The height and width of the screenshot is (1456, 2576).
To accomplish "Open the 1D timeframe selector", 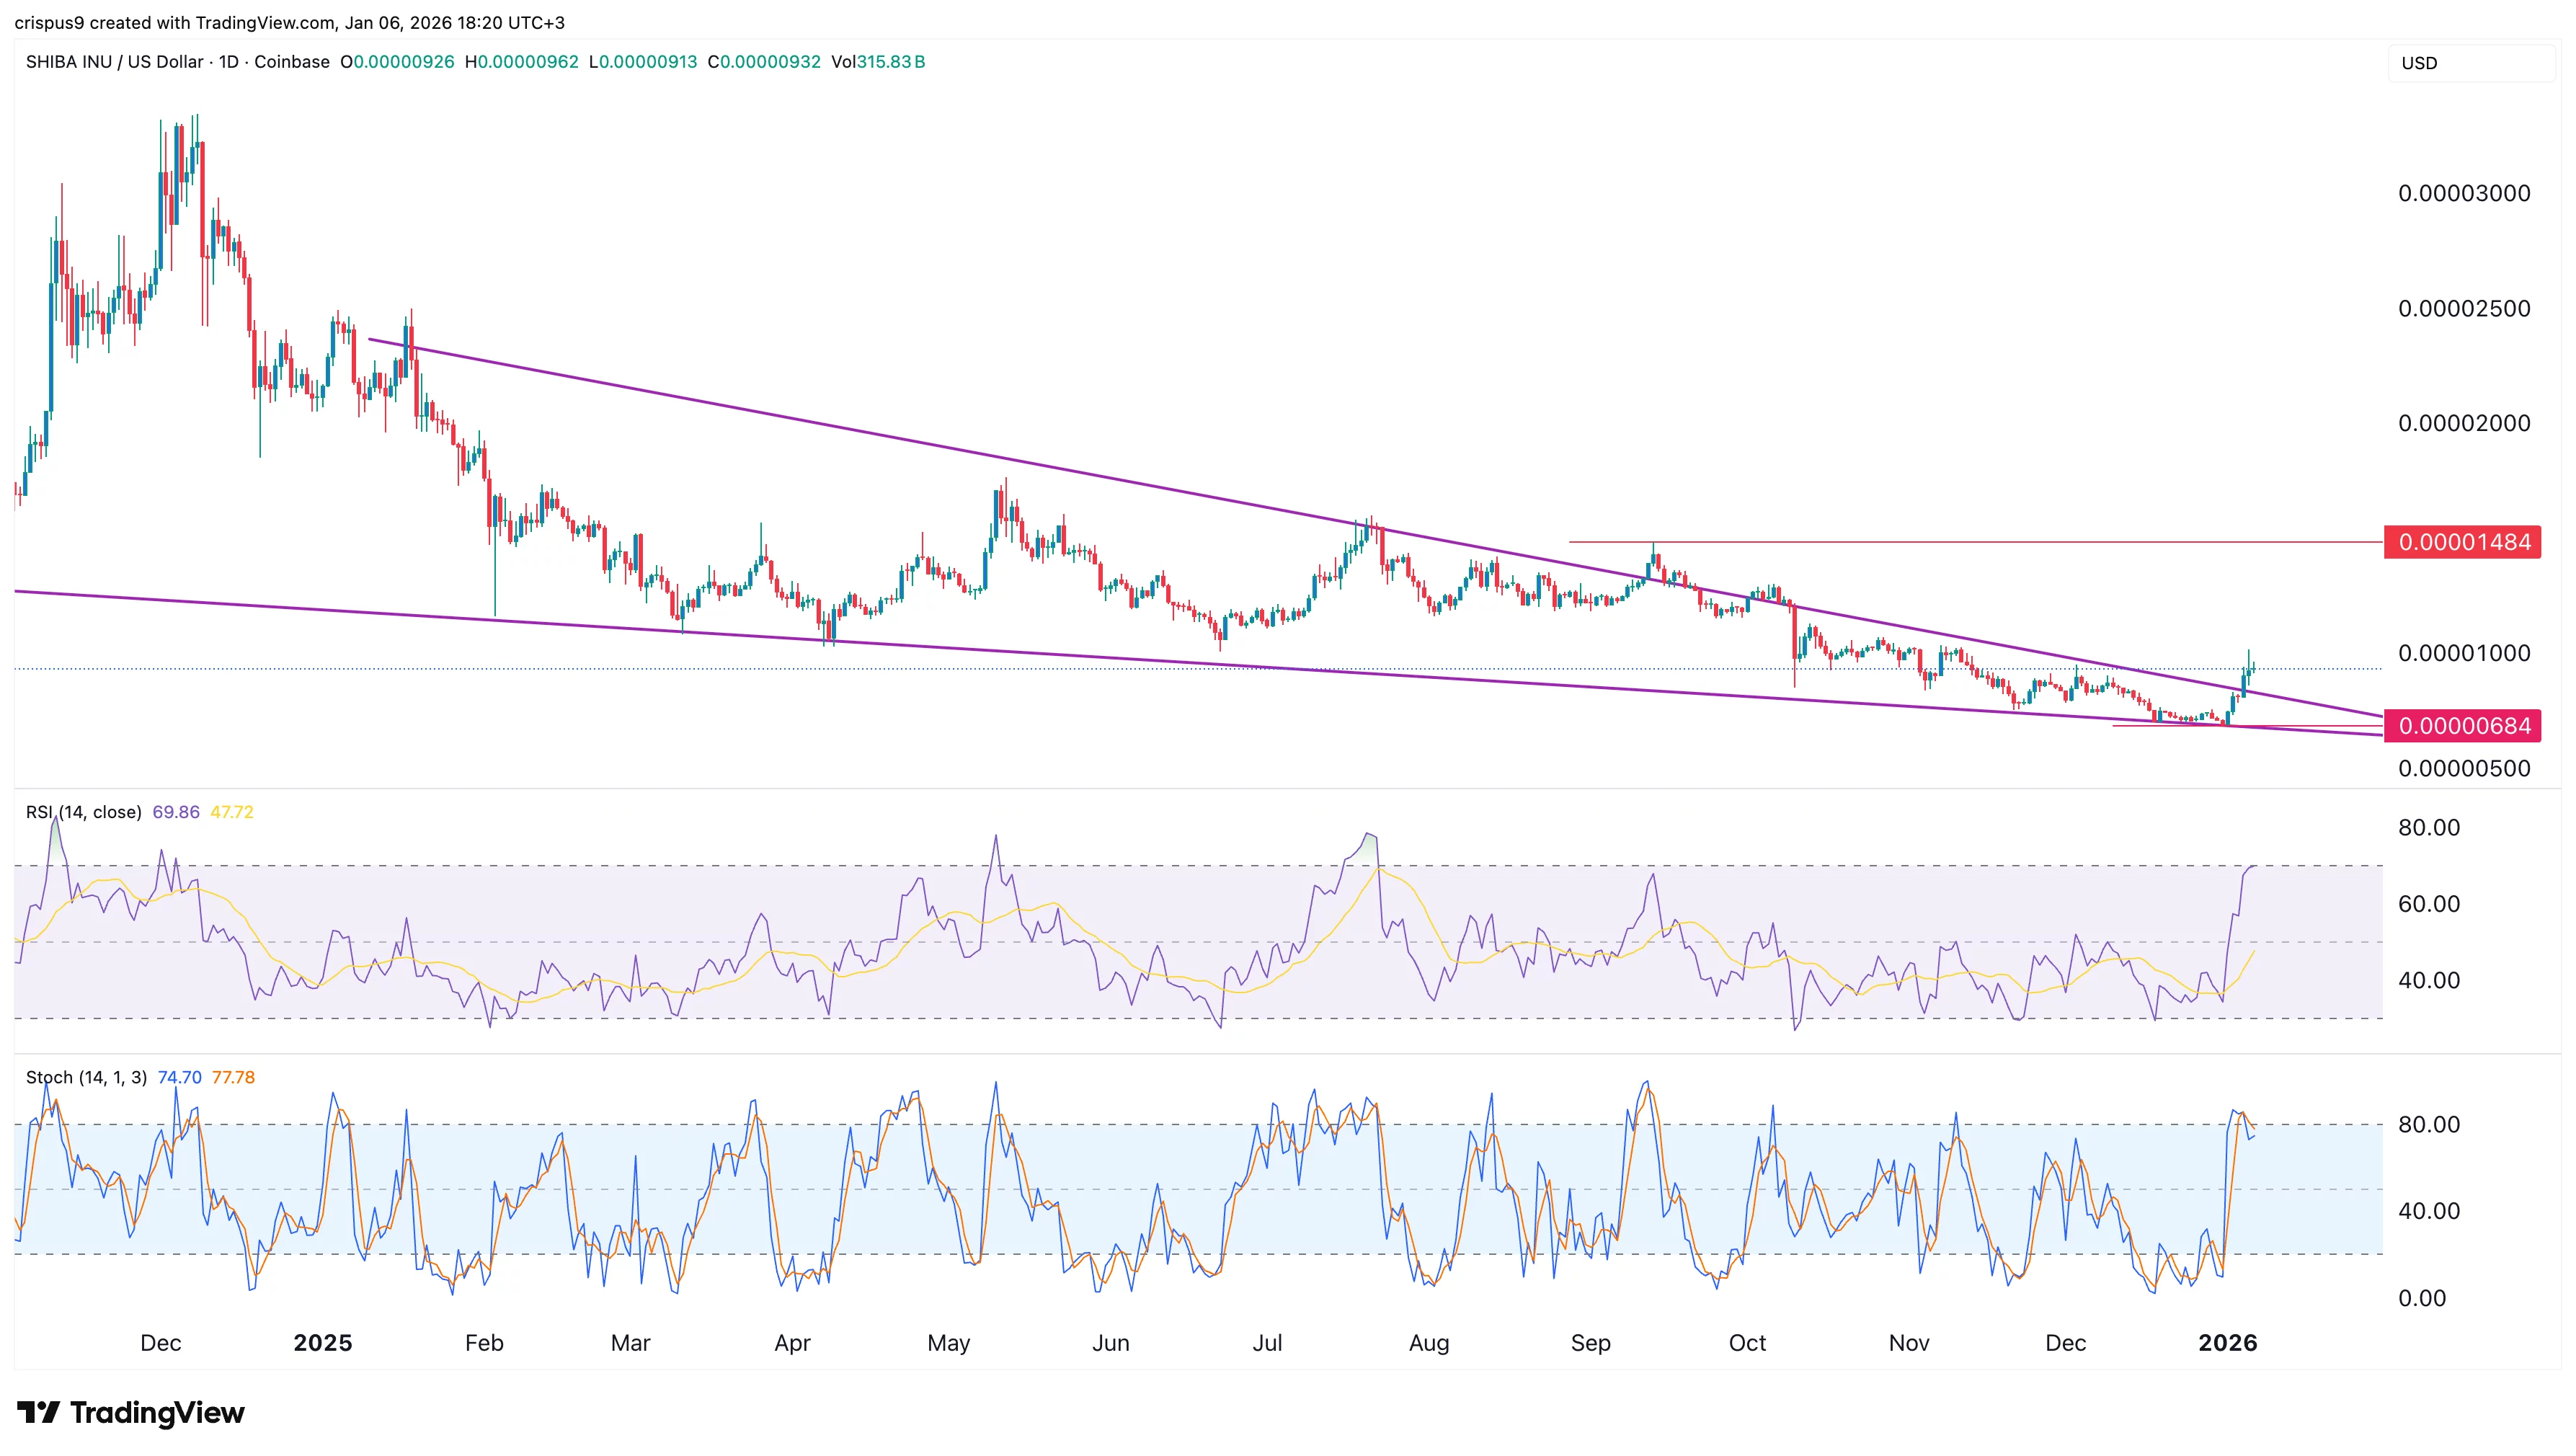I will pyautogui.click(x=231, y=62).
